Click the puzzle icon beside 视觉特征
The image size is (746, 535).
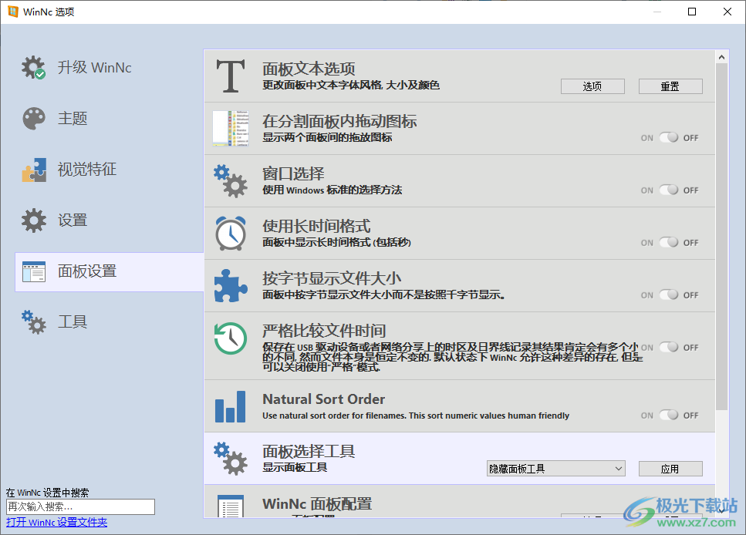point(34,170)
